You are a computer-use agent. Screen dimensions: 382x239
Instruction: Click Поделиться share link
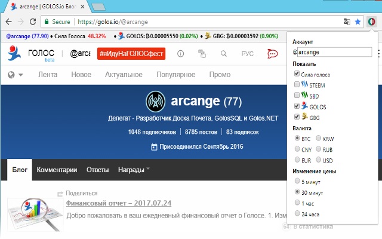click(x=82, y=194)
